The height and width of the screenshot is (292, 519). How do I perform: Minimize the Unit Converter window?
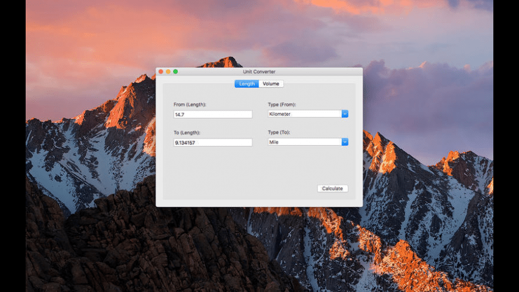coord(168,72)
